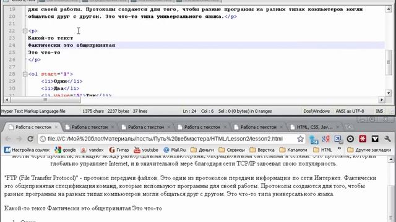This screenshot has height=222, width=396.
Task: Click the Notepad++ vertical scrollbar down arrow
Action: click(x=389, y=92)
